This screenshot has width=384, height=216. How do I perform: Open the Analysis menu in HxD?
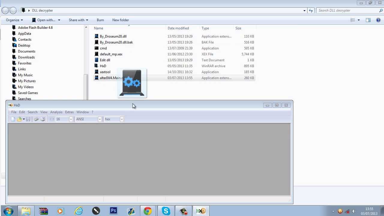[56, 112]
